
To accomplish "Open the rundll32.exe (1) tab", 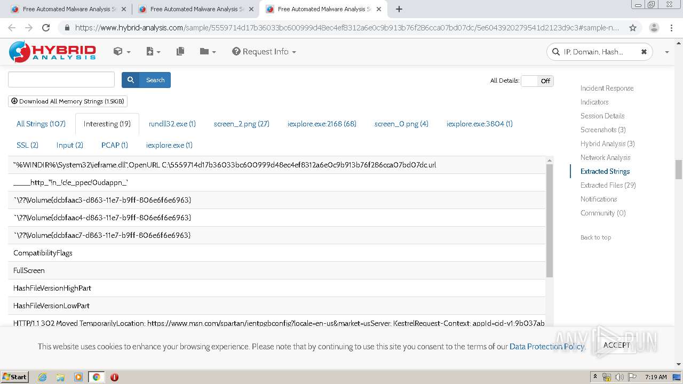I will tap(172, 124).
